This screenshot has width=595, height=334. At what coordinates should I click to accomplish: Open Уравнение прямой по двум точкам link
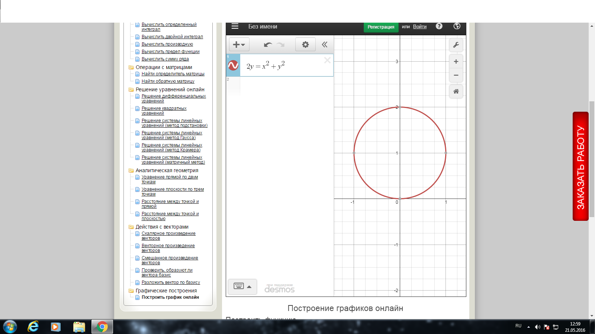[x=170, y=179]
